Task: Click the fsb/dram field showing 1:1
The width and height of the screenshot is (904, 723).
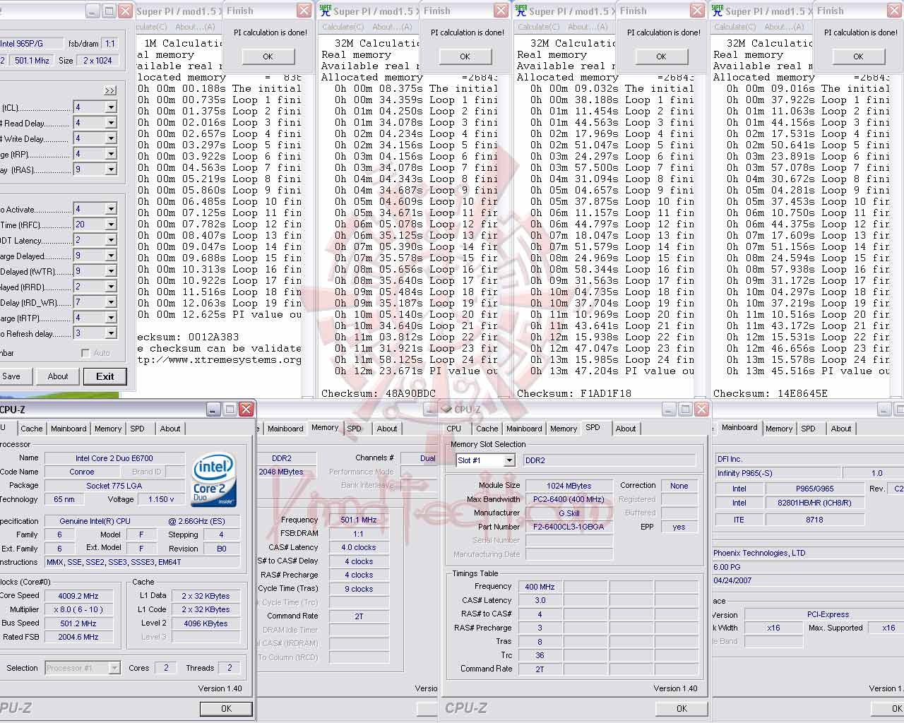Action: click(x=110, y=43)
